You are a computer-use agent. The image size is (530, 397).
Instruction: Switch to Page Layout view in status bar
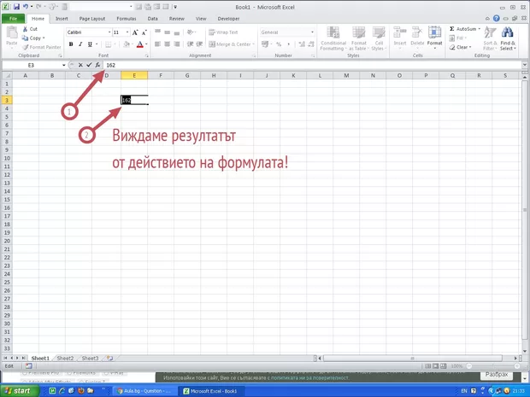click(x=436, y=366)
